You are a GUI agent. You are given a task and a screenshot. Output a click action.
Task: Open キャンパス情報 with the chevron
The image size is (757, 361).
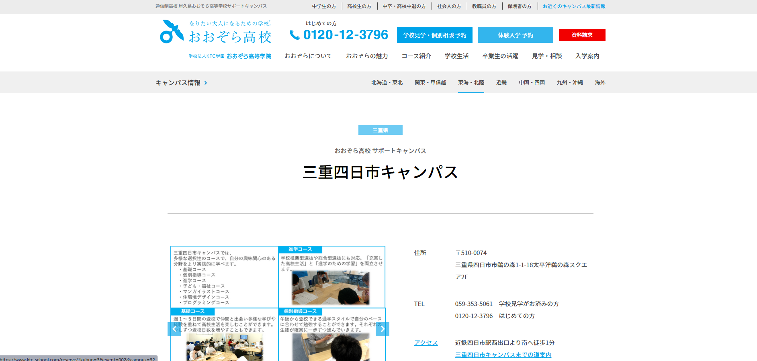206,83
